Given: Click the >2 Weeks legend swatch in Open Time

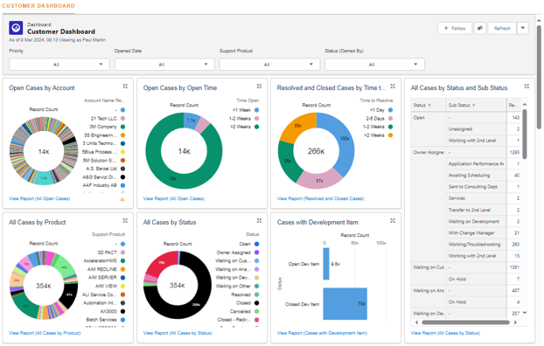Looking at the screenshot, I should [x=257, y=127].
